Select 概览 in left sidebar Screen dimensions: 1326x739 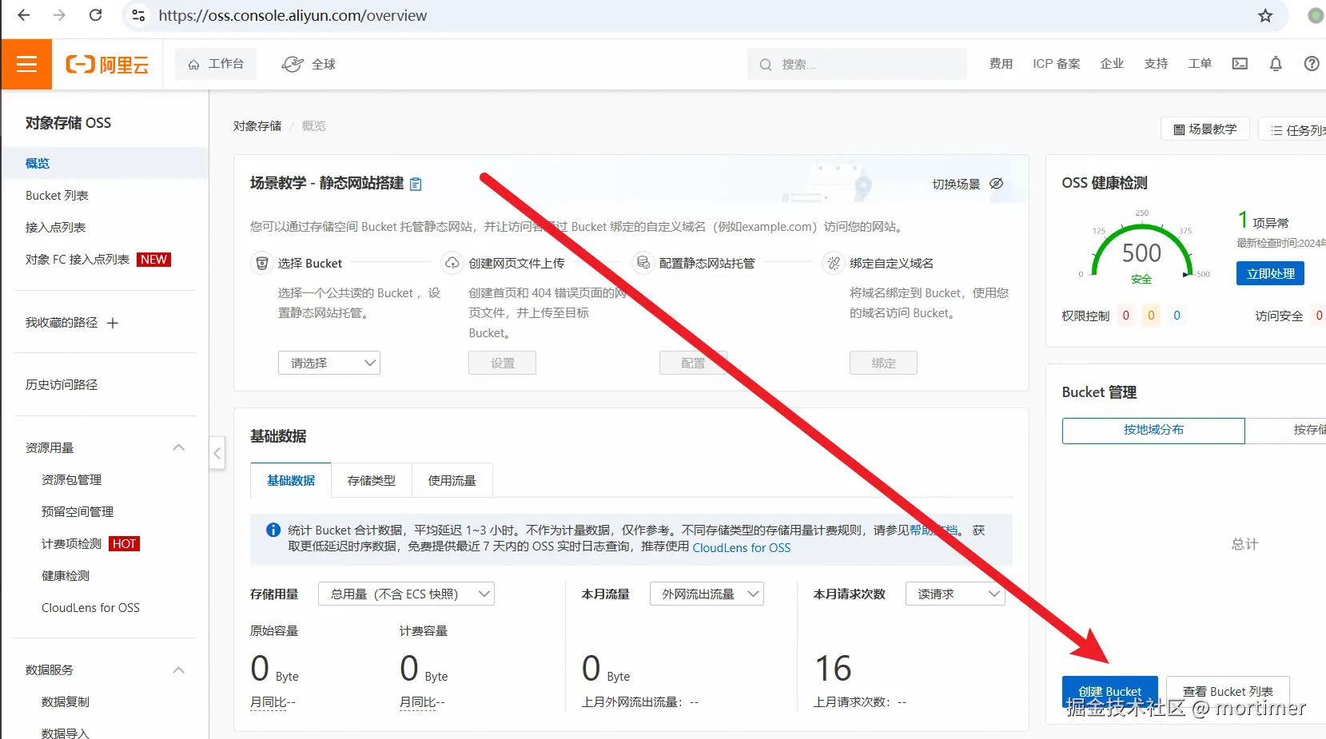(105, 163)
